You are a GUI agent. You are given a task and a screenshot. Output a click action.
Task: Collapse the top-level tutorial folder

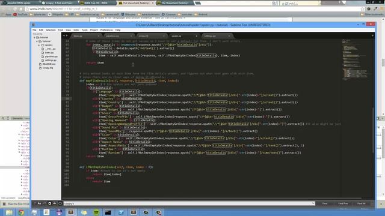click(34, 37)
